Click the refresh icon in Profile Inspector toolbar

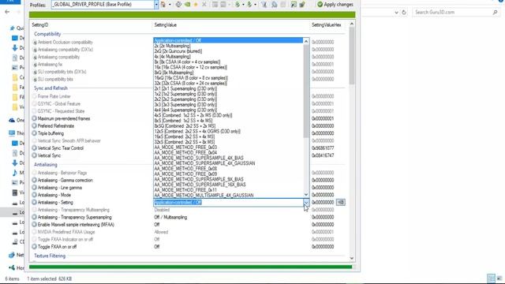coord(179,5)
